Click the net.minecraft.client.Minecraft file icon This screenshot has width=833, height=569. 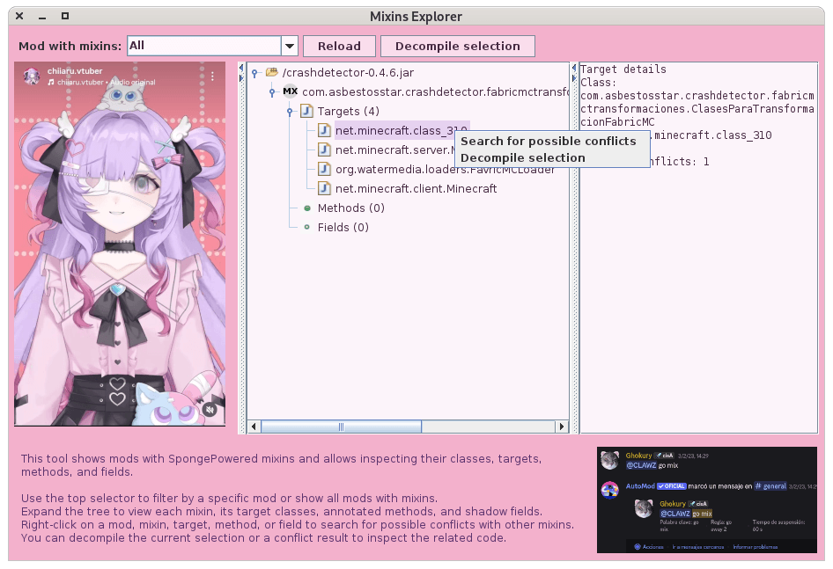(x=324, y=188)
